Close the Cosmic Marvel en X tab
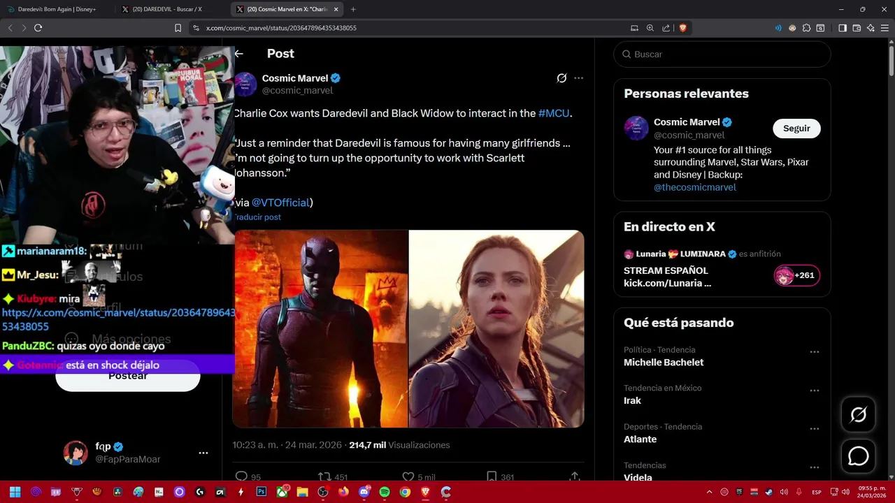895x503 pixels. (x=336, y=9)
